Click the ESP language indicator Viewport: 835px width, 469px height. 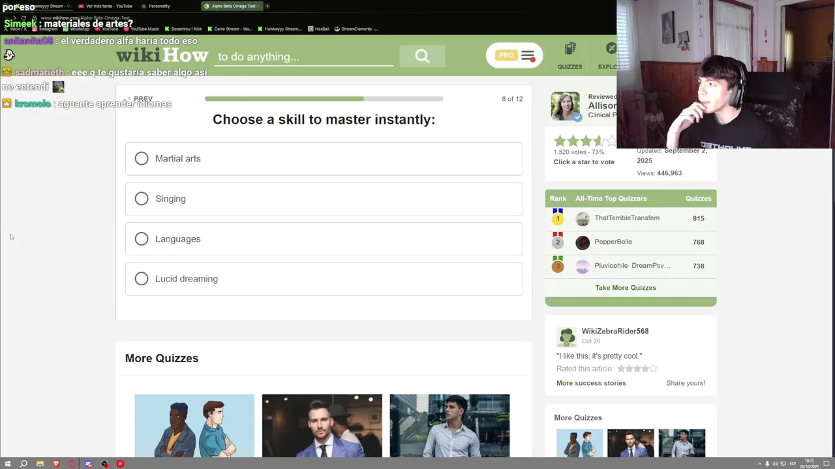pos(793,464)
